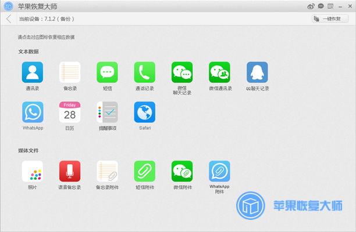356x232 pixels.
Task: Open the 提醒事项 reminders icon
Action: 107,112
